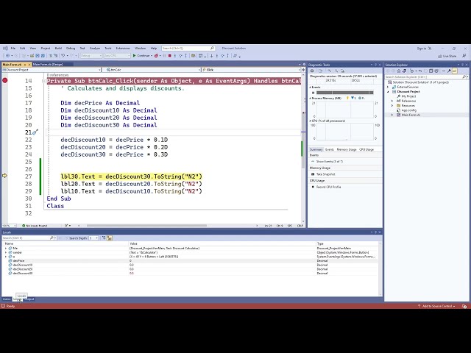
Task: Open the editor zoom percentage dropdown
Action: click(10, 226)
